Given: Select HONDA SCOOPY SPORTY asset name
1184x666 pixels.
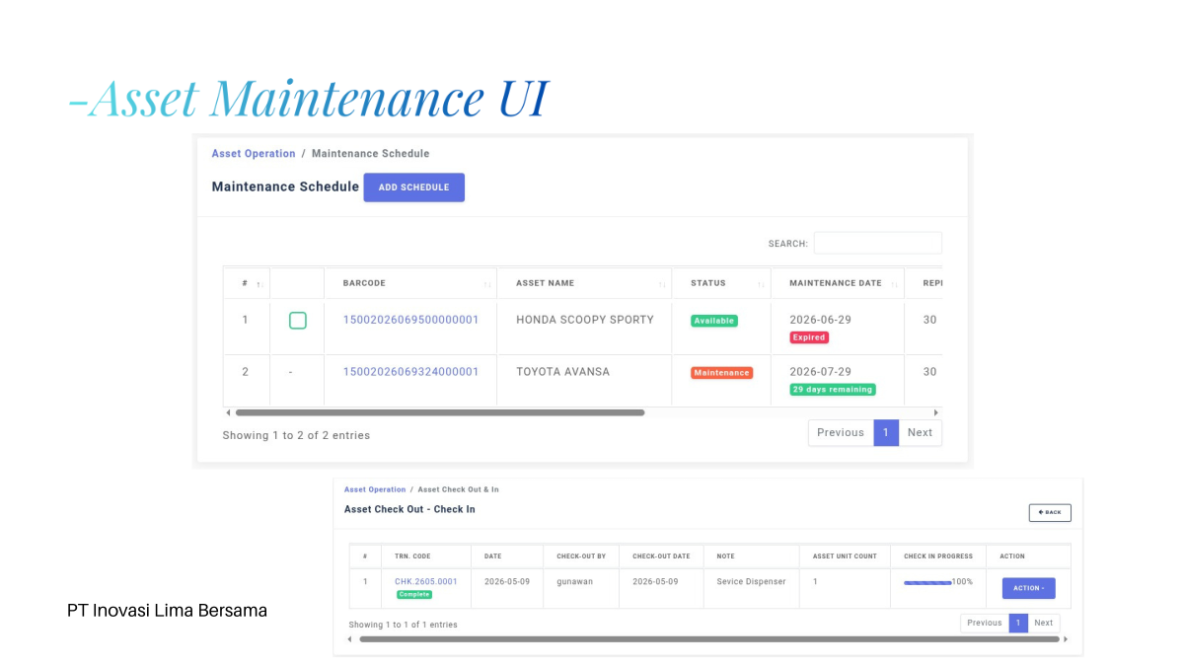Looking at the screenshot, I should [x=585, y=320].
